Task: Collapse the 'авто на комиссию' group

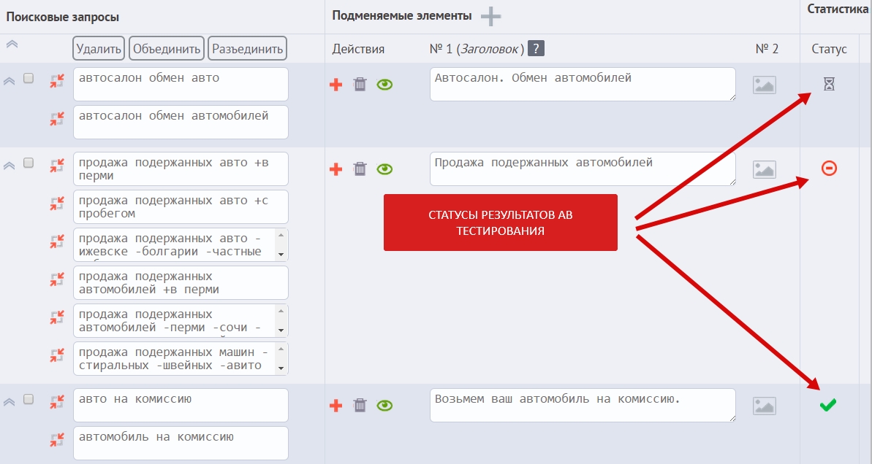Action: click(10, 402)
